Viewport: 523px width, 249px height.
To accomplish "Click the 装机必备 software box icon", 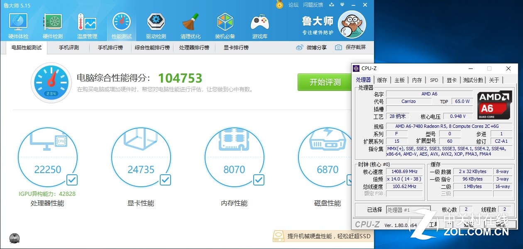I will [225, 25].
